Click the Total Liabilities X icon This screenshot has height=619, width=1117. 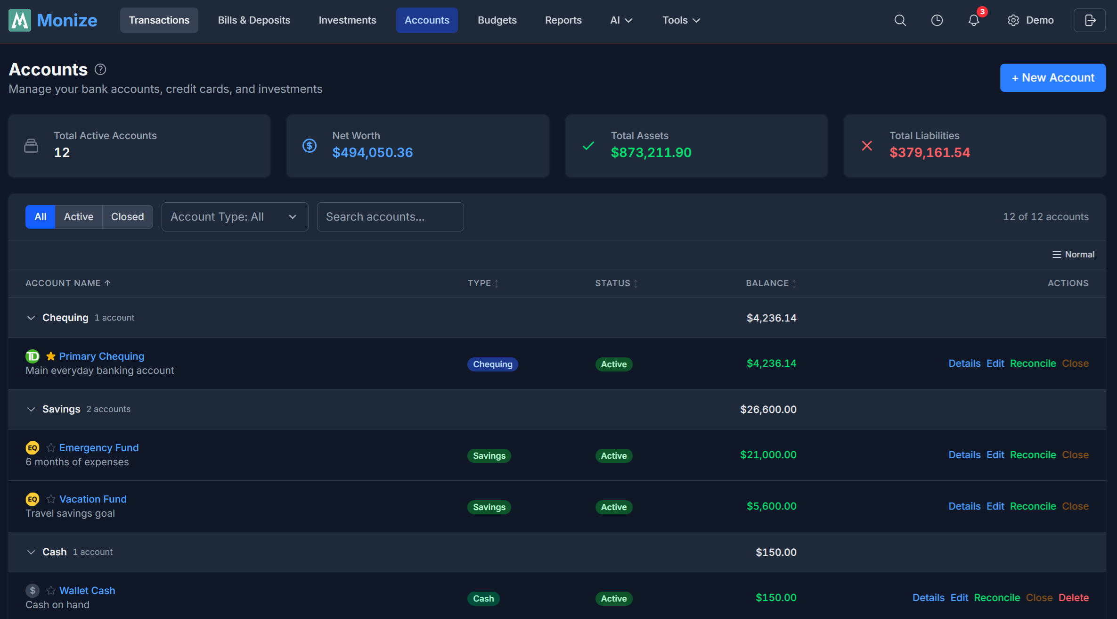(867, 146)
